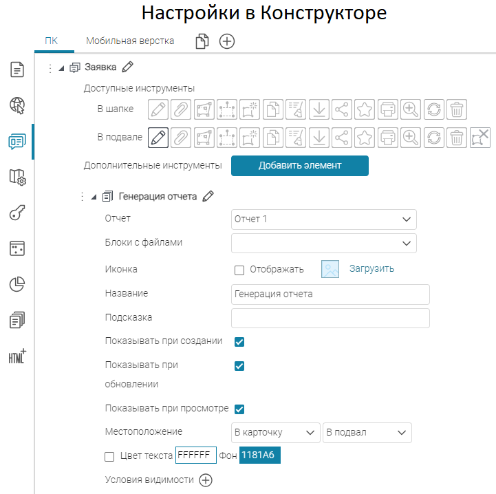The width and height of the screenshot is (496, 494).
Task: Open the В подвал location dropdown
Action: click(367, 432)
